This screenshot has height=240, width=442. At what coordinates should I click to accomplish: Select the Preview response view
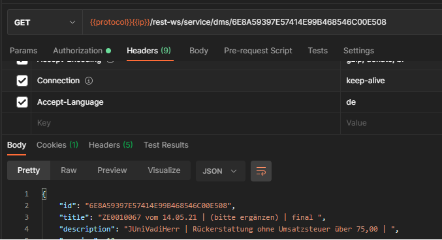[112, 170]
